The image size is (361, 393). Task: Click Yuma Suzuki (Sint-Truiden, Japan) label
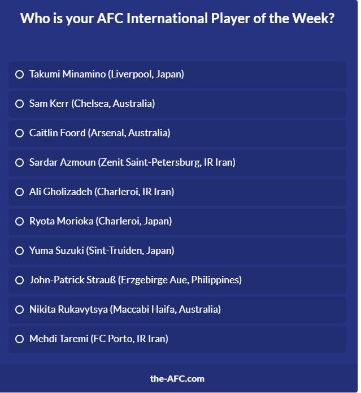point(102,251)
